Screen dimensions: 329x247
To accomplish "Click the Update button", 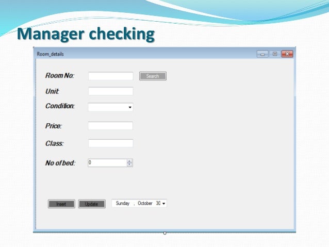I will (92, 204).
